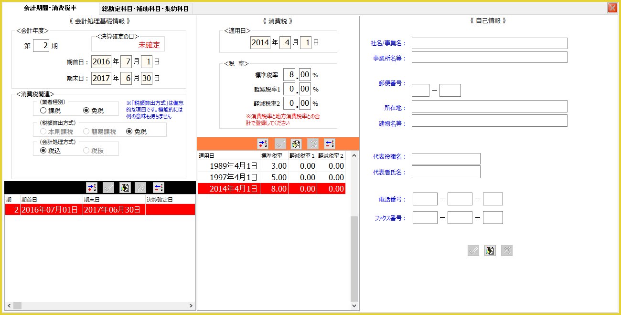The height and width of the screenshot is (315, 621).
Task: Edit the 自己情報 company details
Action: click(490, 251)
